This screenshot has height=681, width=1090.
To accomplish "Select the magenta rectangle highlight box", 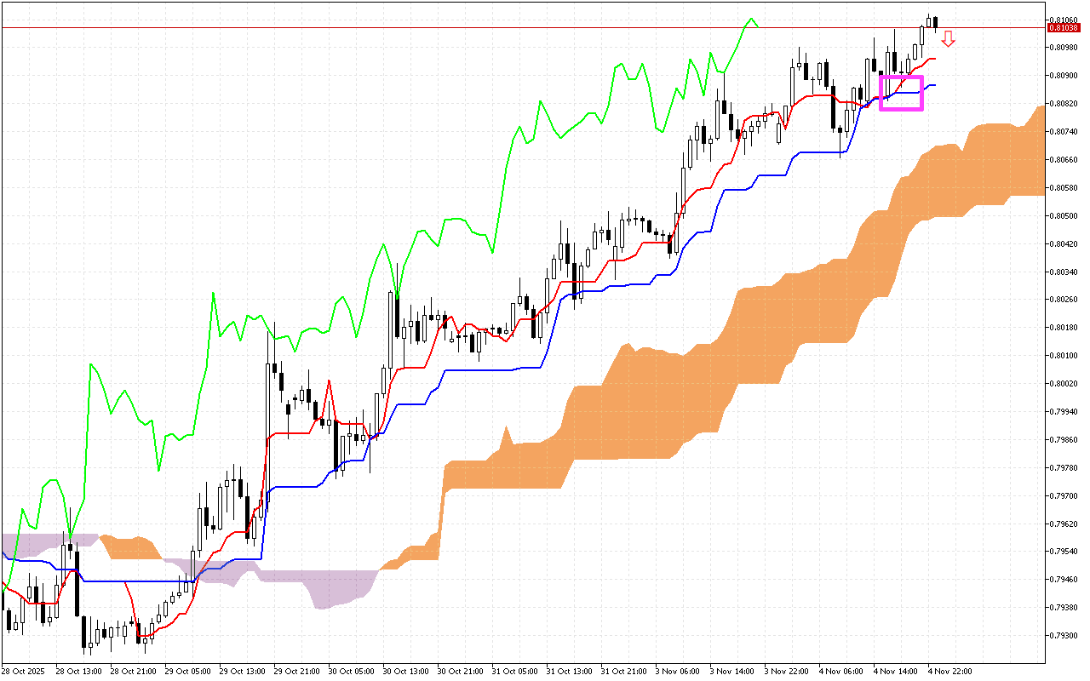I will [901, 93].
